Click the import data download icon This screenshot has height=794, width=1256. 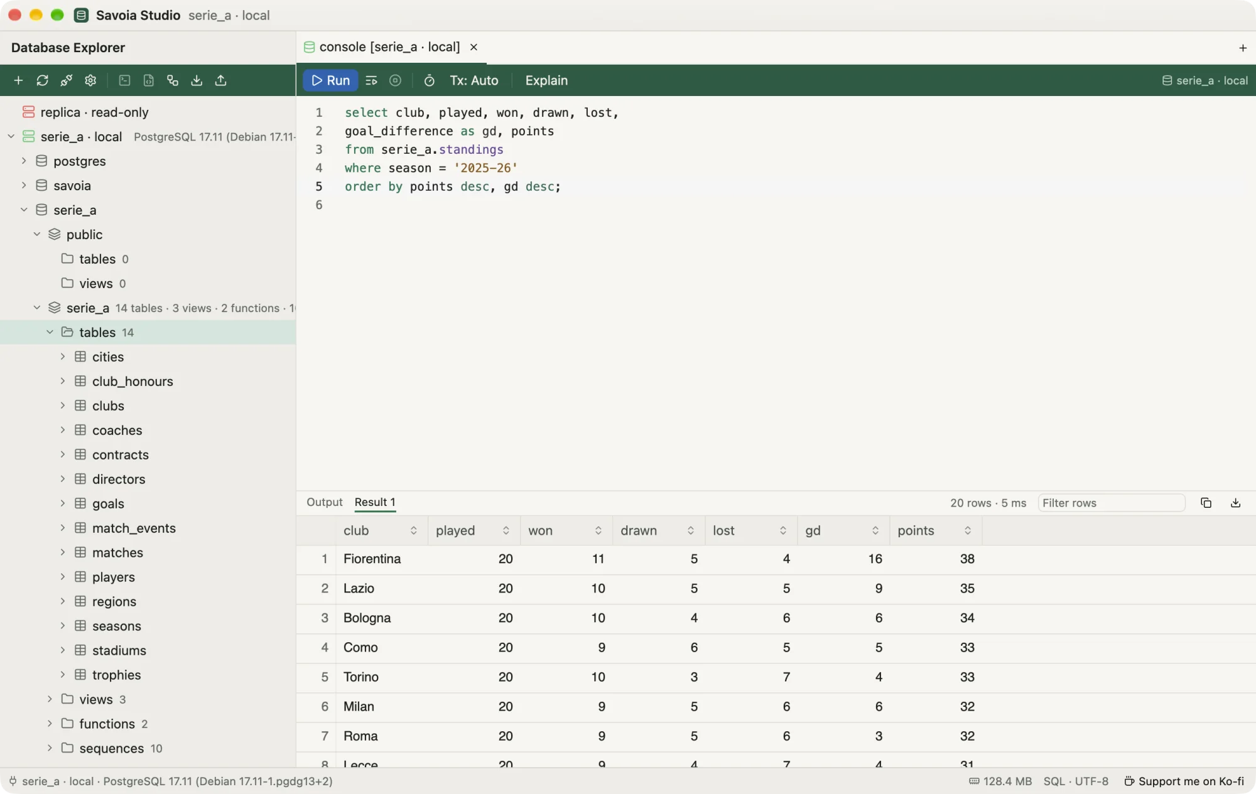click(197, 80)
